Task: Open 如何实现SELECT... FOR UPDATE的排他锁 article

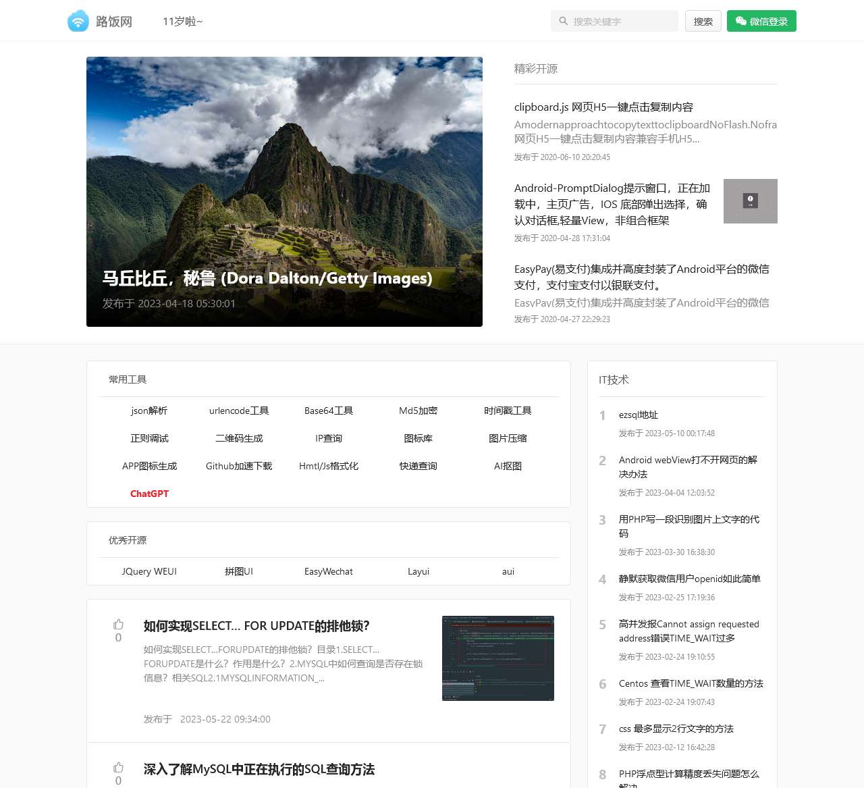Action: tap(256, 626)
